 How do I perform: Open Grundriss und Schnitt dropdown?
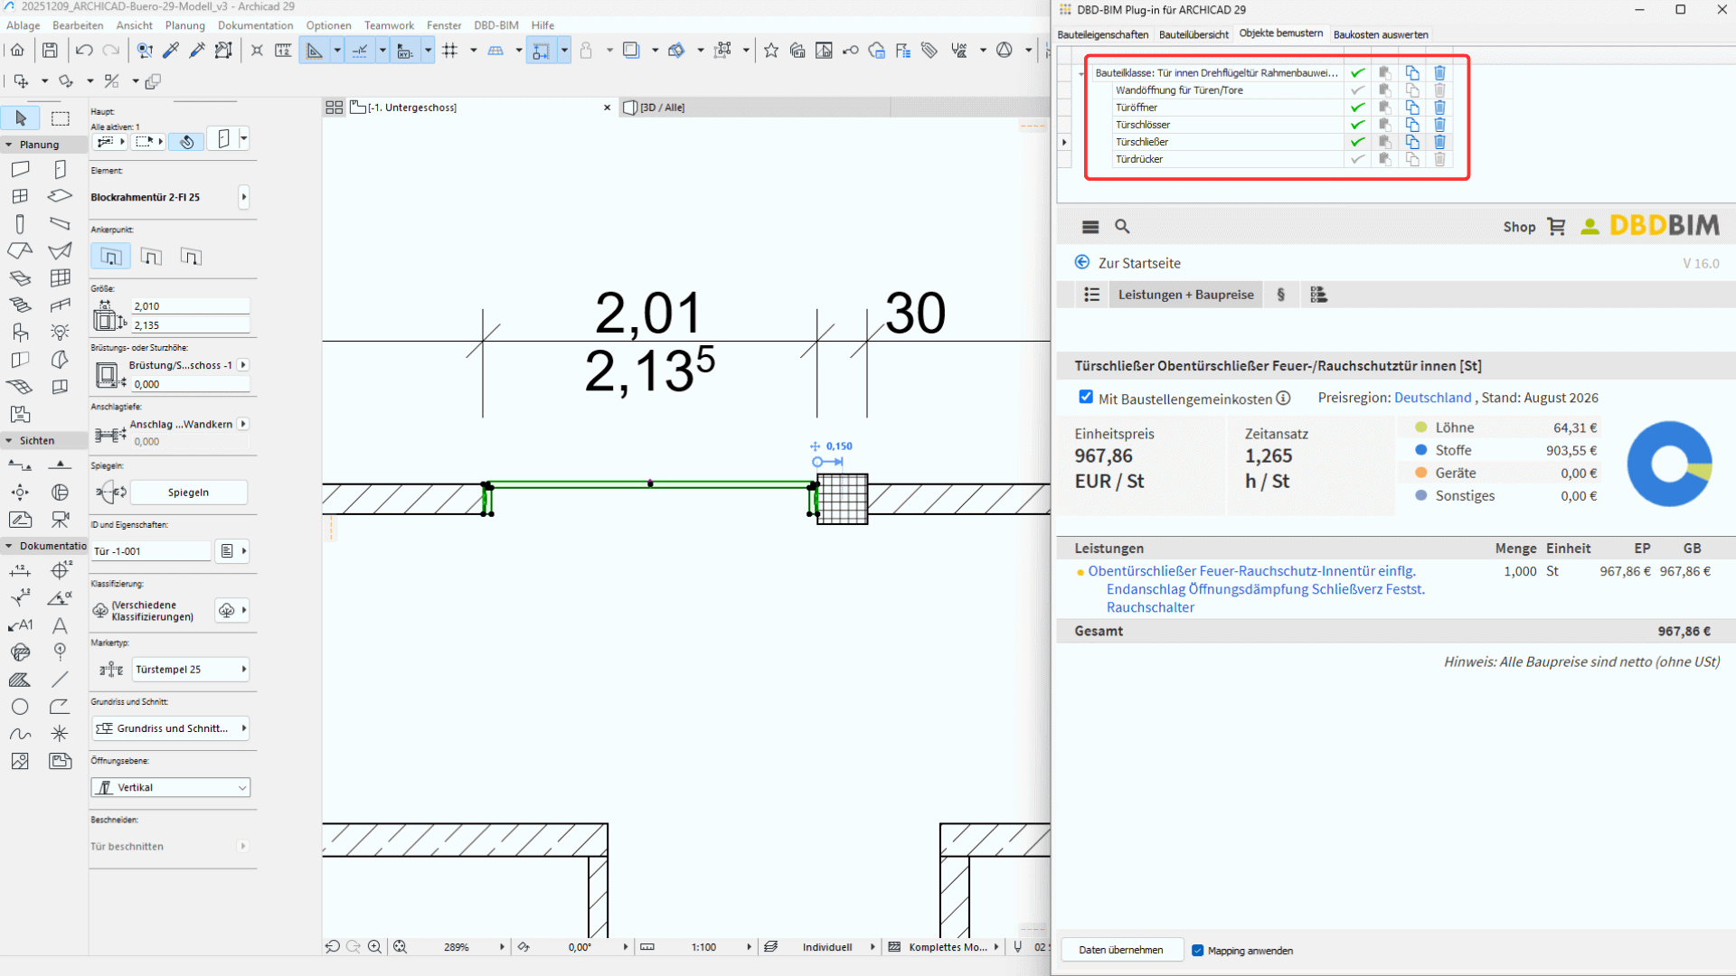pyautogui.click(x=171, y=728)
